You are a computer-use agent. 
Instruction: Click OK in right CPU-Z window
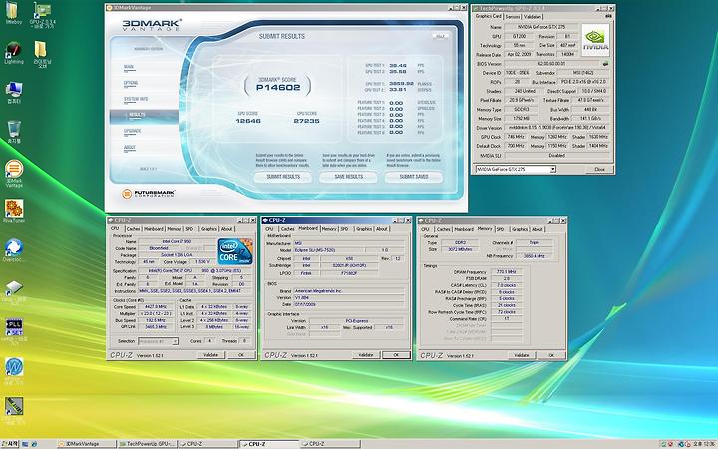point(551,355)
